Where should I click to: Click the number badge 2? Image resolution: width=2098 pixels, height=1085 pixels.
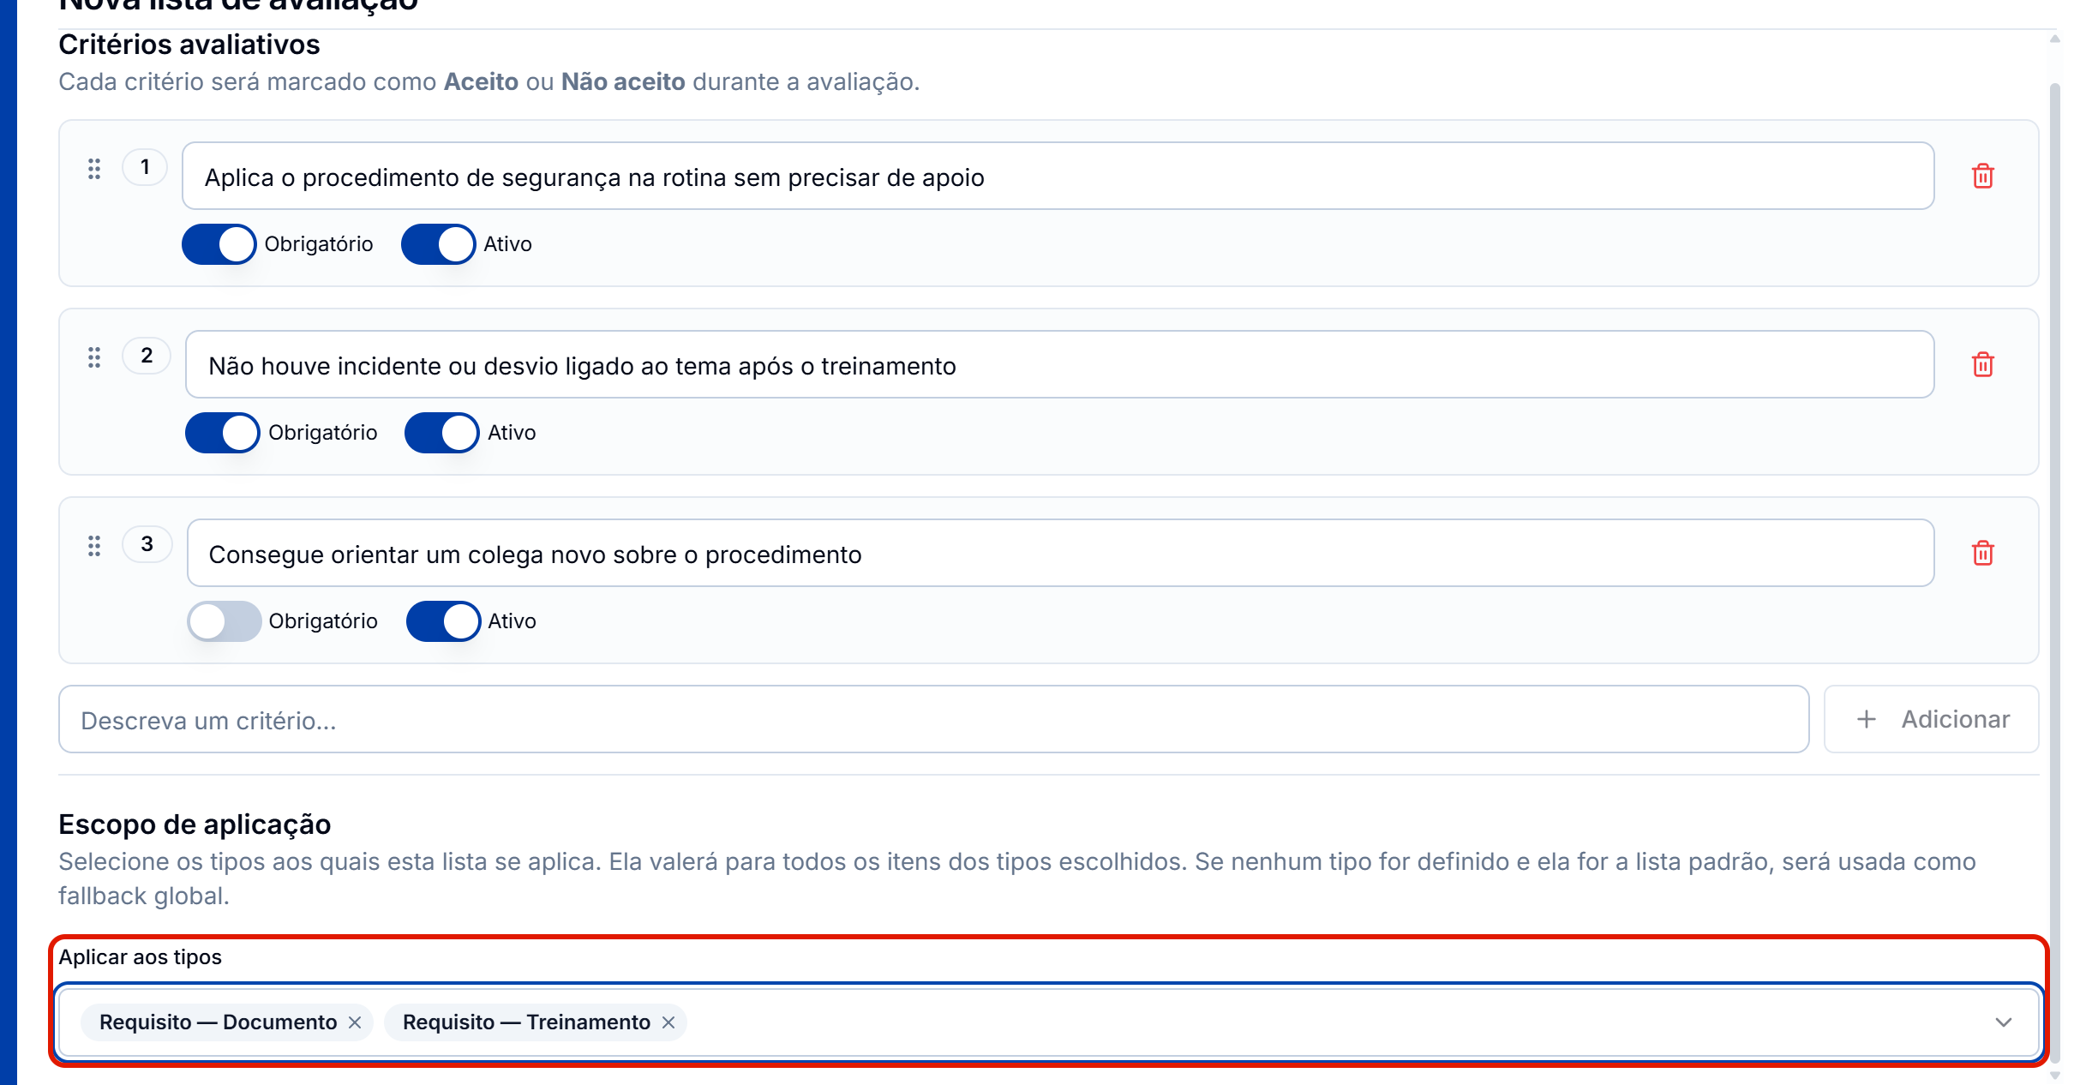tap(147, 356)
